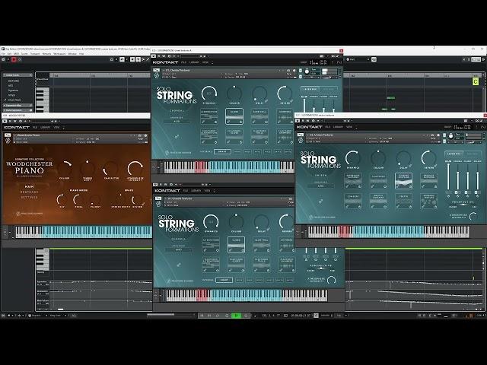Click the Pedal noise knob on Woodchester Piano

78,199
